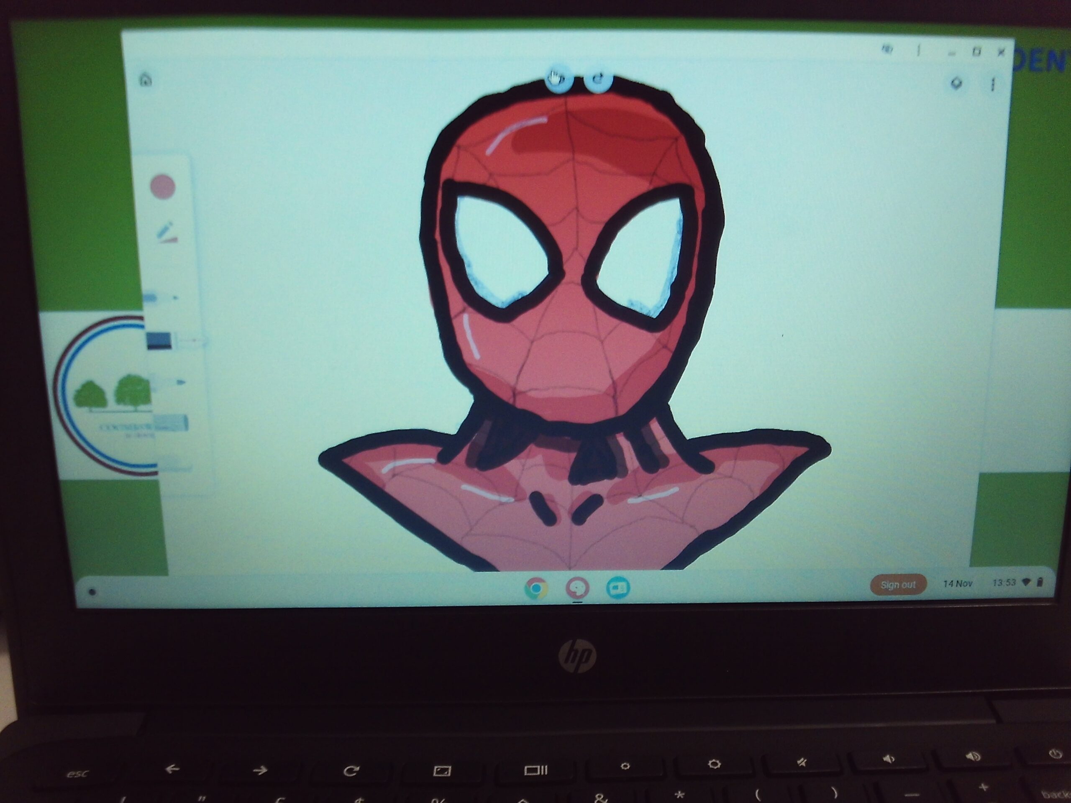Open the brush size and opacity settings
This screenshot has height=803, width=1071.
pyautogui.click(x=167, y=233)
